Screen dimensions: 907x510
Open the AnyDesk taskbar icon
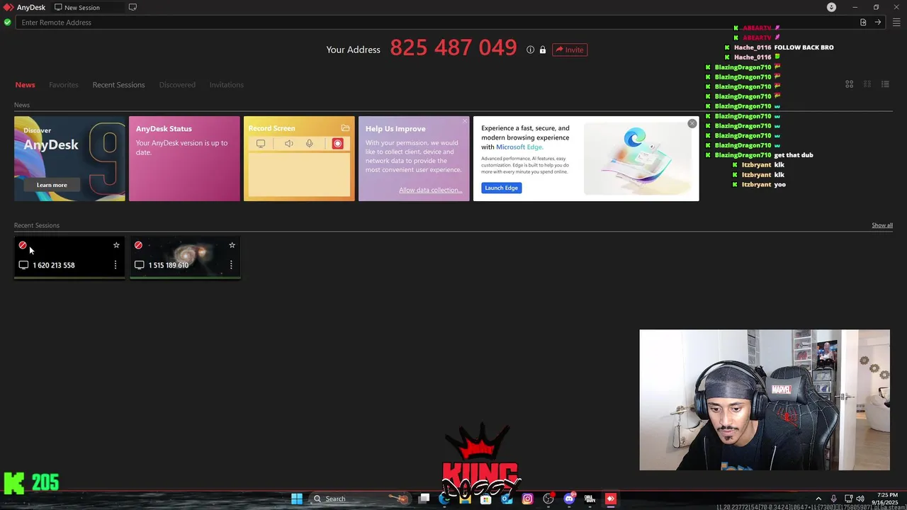point(611,499)
